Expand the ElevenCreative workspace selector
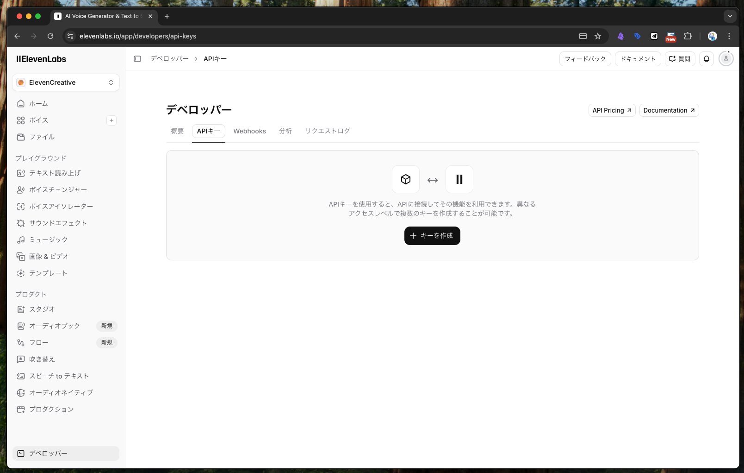This screenshot has width=744, height=473. click(x=66, y=82)
